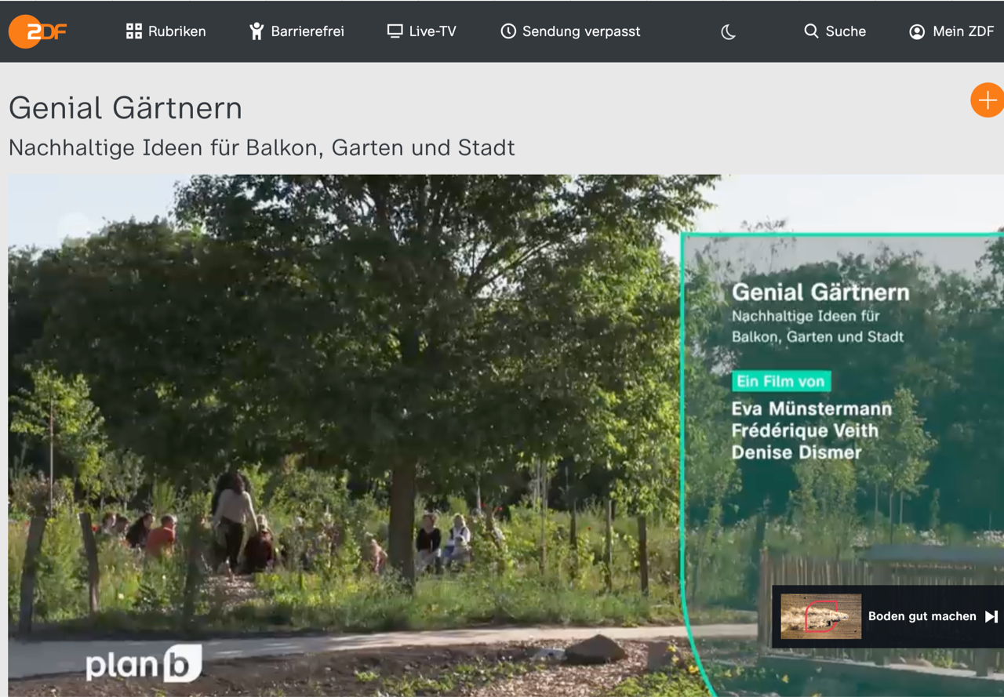1004x697 pixels.
Task: Click the name Denise Dismer
Action: click(x=796, y=452)
